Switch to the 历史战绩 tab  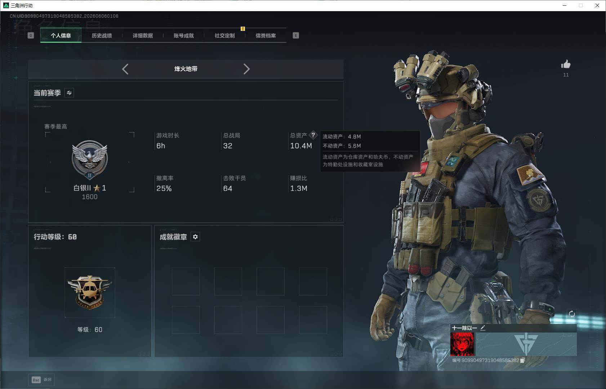point(102,36)
